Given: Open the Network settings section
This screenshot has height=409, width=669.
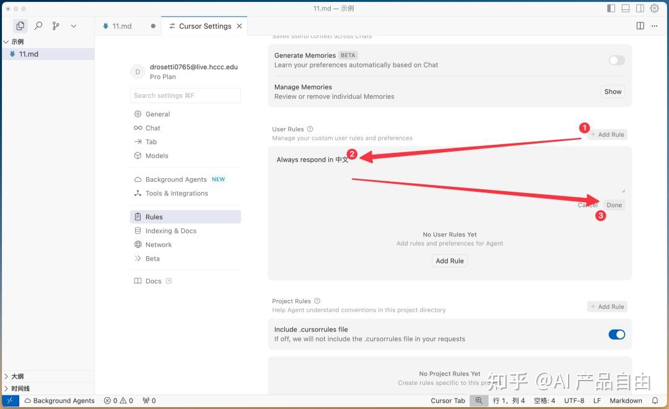Looking at the screenshot, I should coord(185,244).
